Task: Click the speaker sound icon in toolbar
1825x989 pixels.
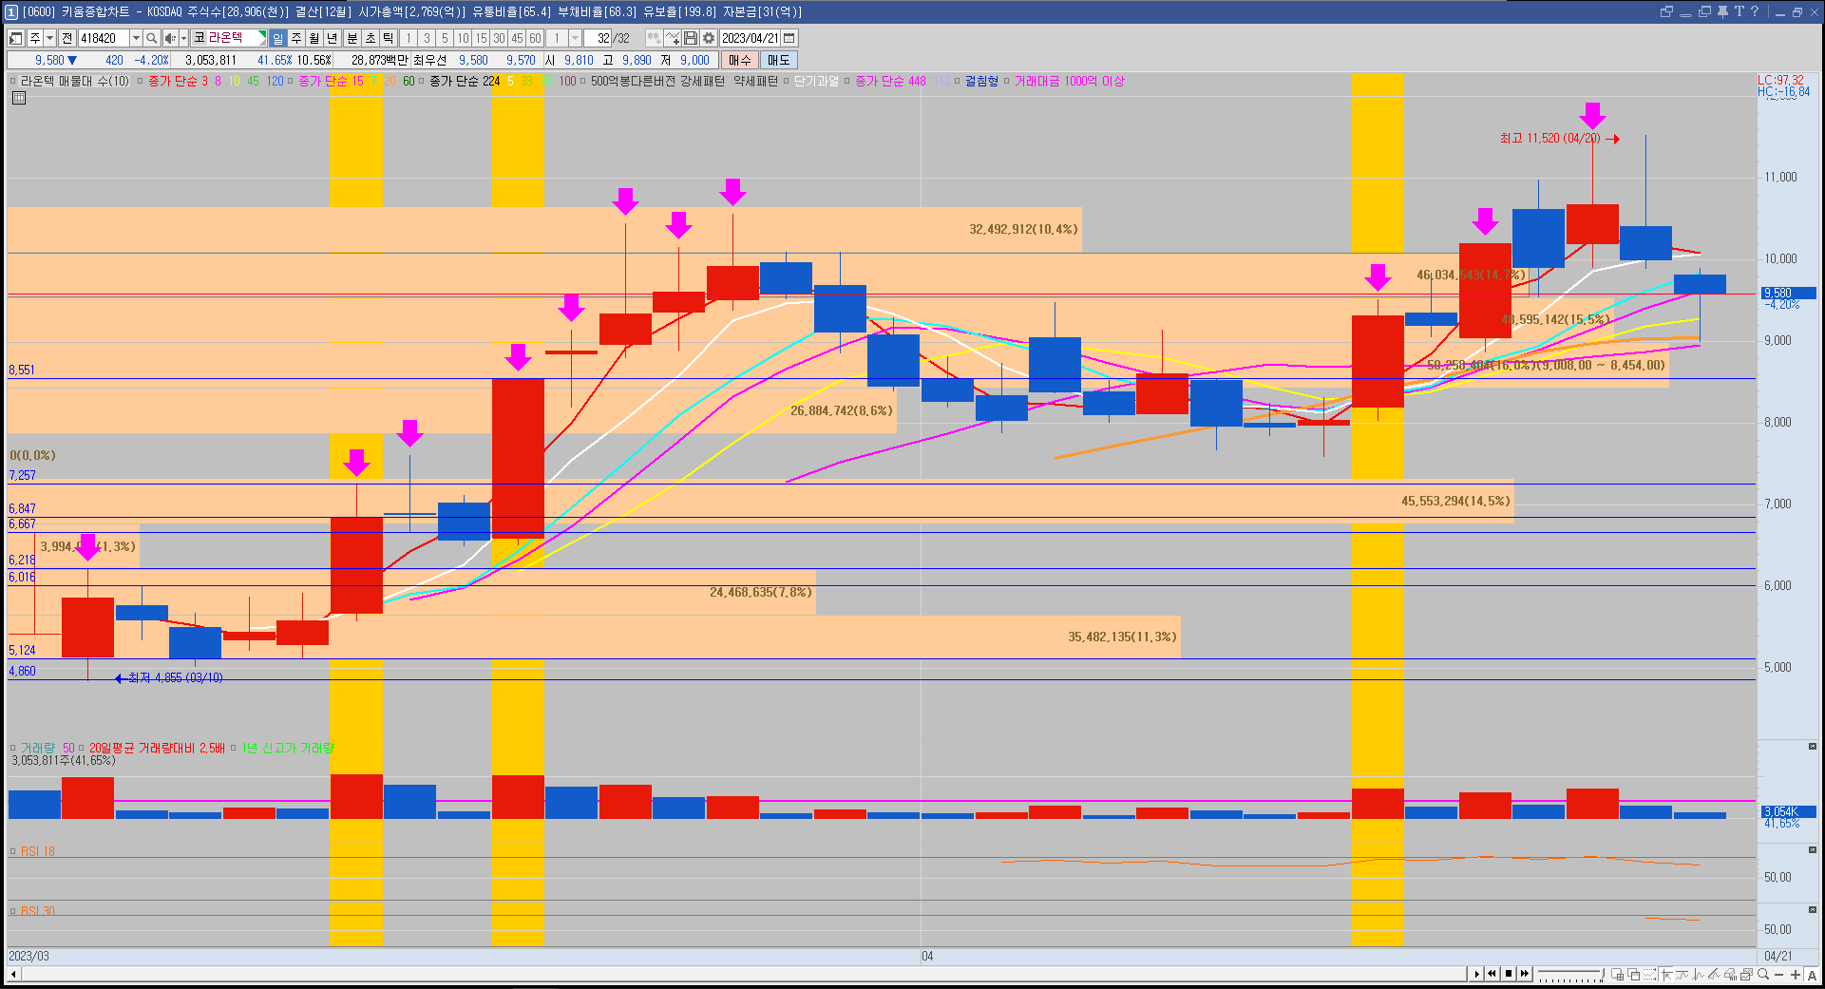Action: click(x=170, y=38)
